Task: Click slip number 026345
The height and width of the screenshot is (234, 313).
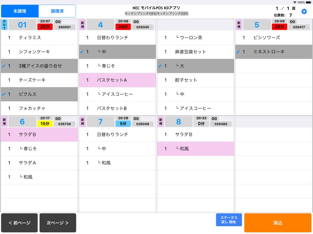Action: [143, 27]
